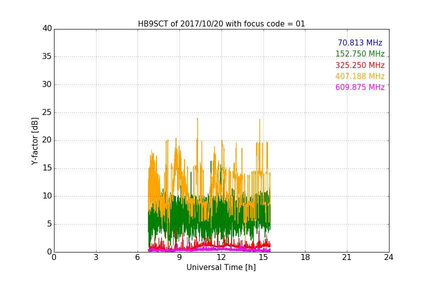Screen dimensions: 432x288
Task: Click the 'Y-factor [dB]' axis label
Action: (x=34, y=141)
